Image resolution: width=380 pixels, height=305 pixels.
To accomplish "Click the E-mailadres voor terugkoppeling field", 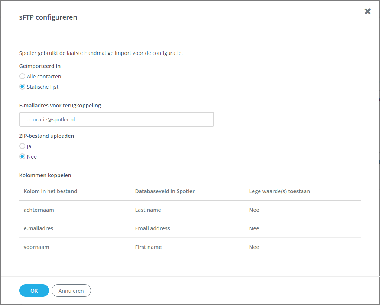I will [116, 120].
